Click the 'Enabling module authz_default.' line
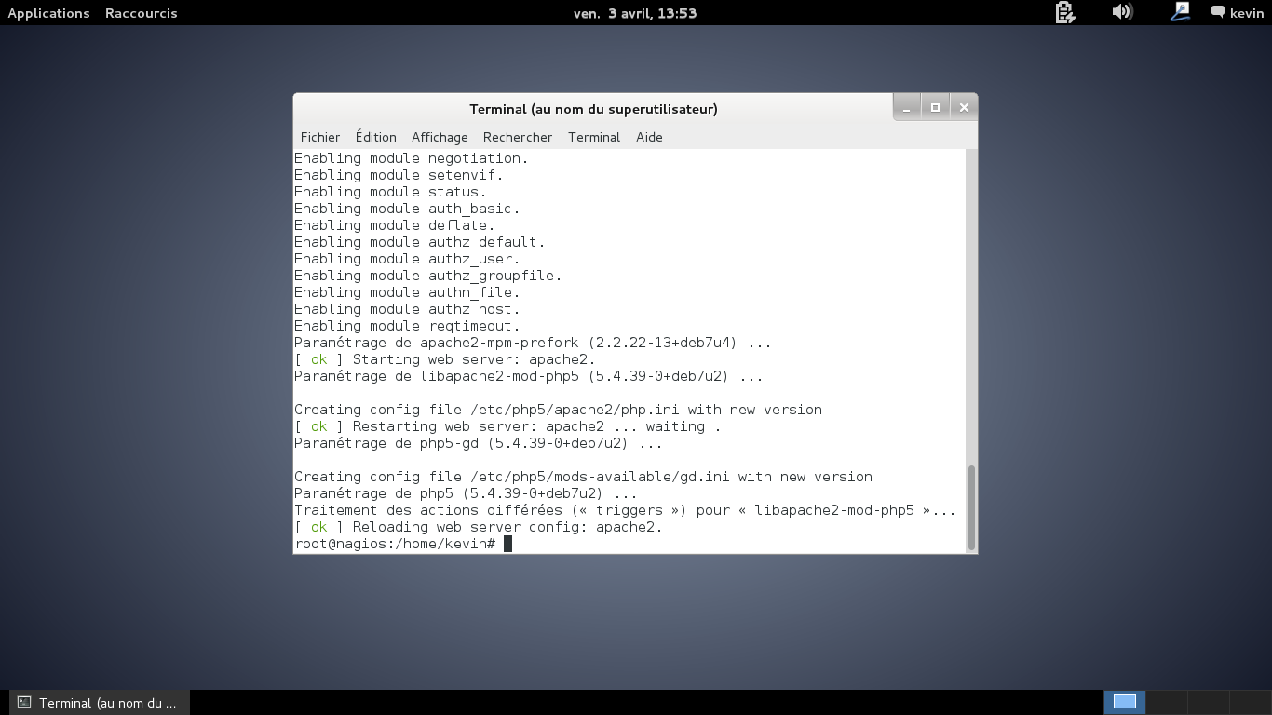This screenshot has width=1272, height=715. pos(420,242)
